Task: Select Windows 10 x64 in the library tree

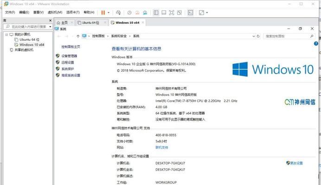Action: (32, 45)
